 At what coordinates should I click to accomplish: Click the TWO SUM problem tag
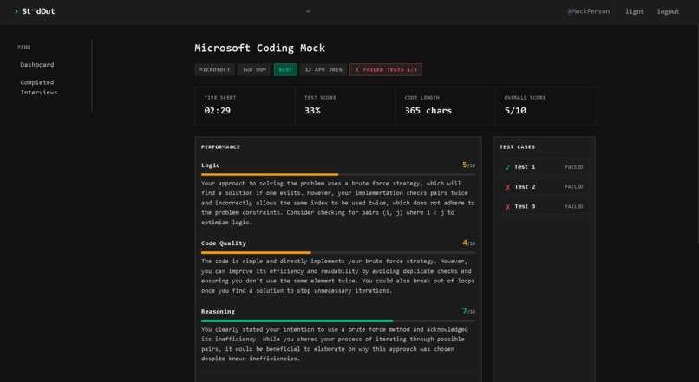[254, 70]
